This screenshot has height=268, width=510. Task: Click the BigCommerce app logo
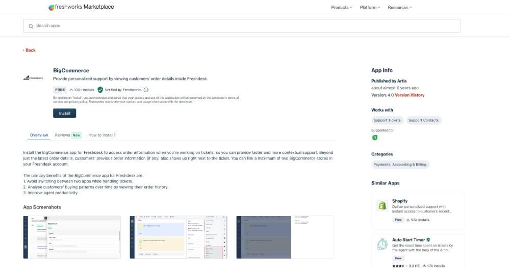(33, 77)
